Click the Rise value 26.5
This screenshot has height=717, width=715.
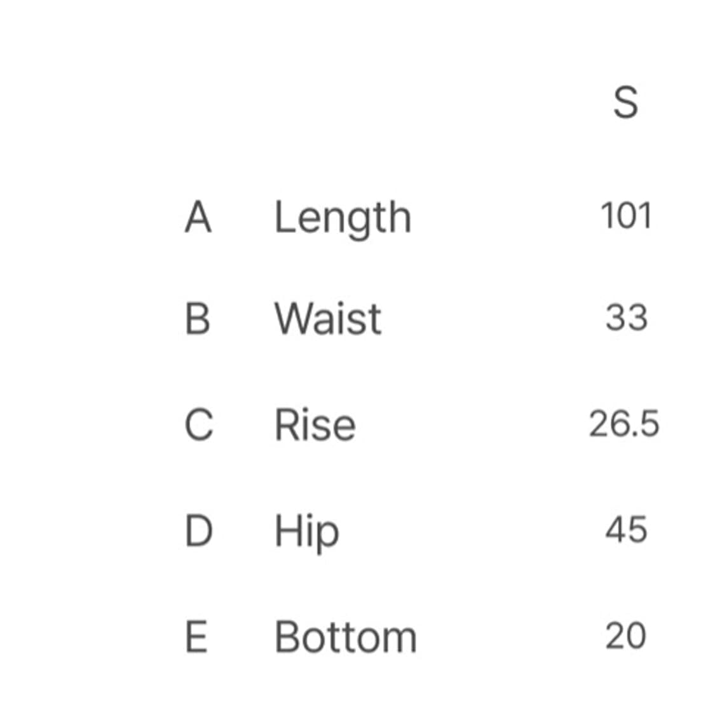coord(624,424)
